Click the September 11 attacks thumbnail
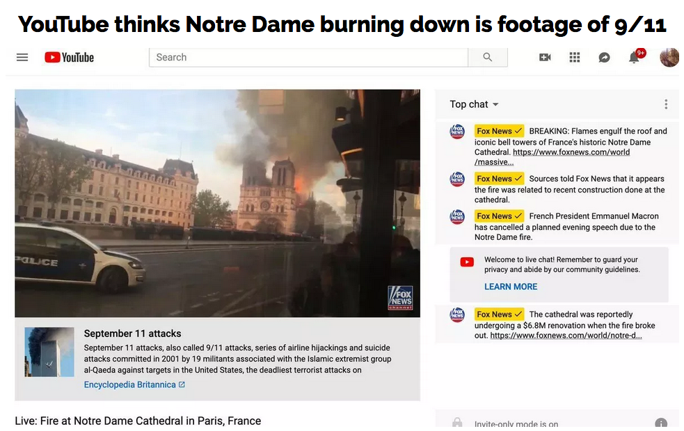 (49, 352)
